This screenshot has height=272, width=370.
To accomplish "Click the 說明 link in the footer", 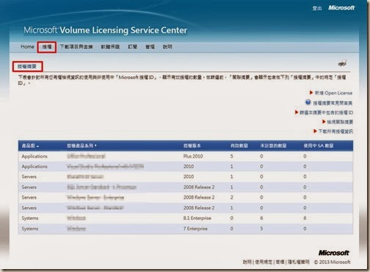I will [x=247, y=262].
